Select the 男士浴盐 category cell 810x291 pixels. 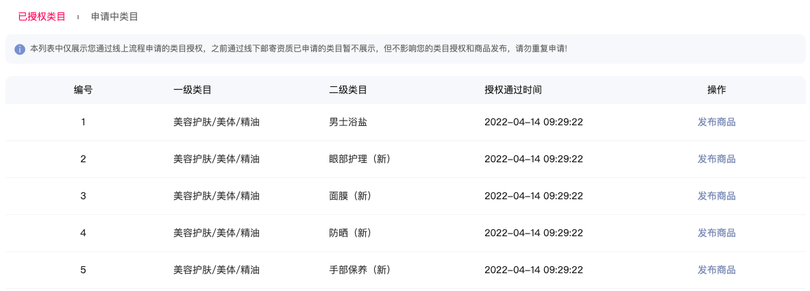347,123
